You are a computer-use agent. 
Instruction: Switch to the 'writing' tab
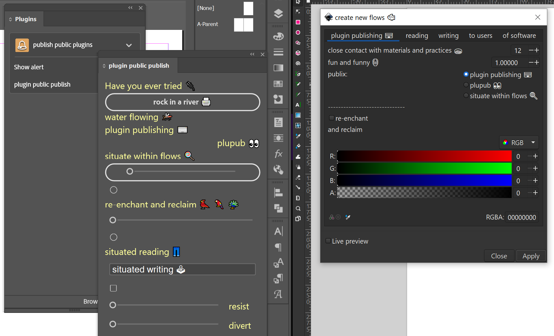pyautogui.click(x=448, y=36)
